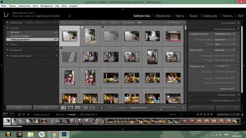Viewport: 246px width, 138px height.
Task: Expand the Папка panel
Action: click(7, 44)
